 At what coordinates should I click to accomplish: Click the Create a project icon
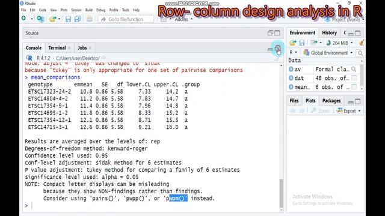click(40, 19)
